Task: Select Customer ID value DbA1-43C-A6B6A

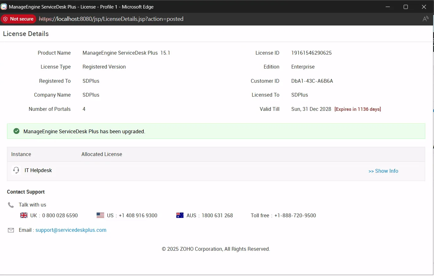Action: coord(312,81)
